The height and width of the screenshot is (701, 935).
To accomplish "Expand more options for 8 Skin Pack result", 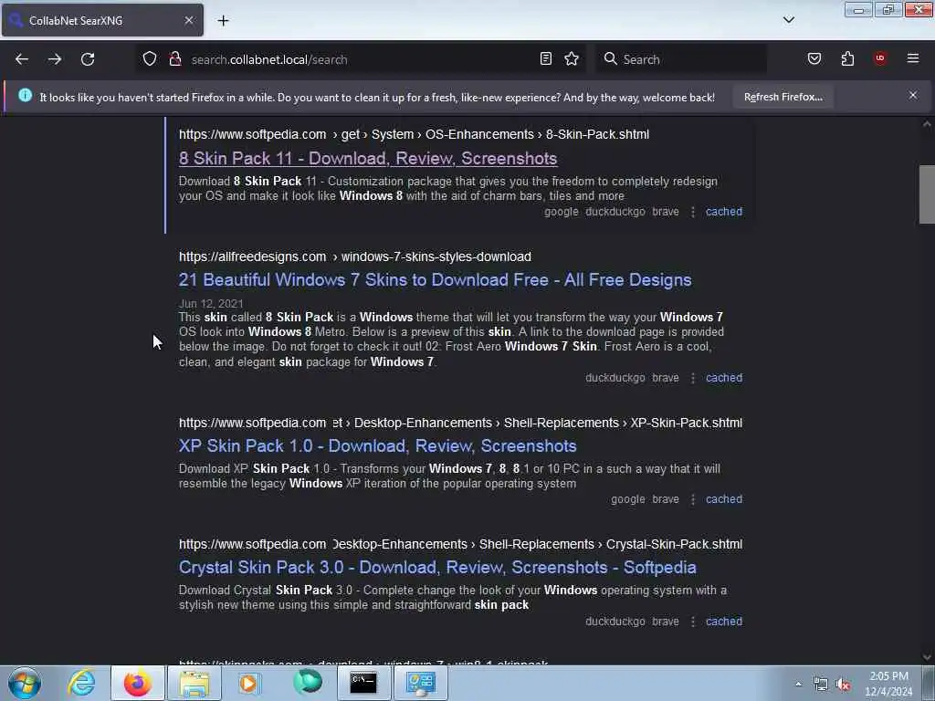I will pyautogui.click(x=693, y=212).
